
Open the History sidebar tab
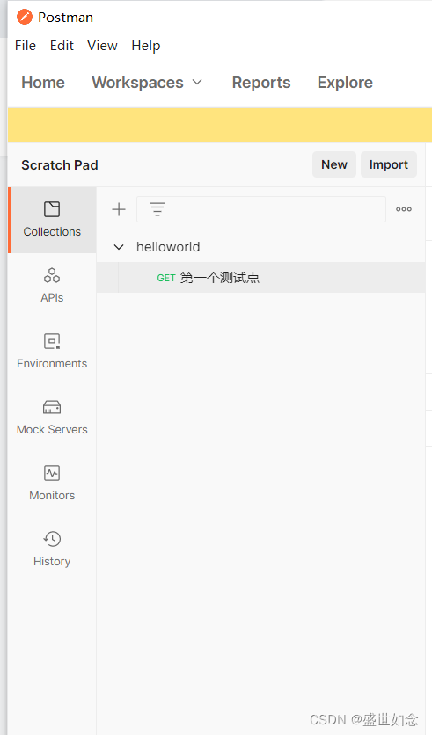click(52, 549)
